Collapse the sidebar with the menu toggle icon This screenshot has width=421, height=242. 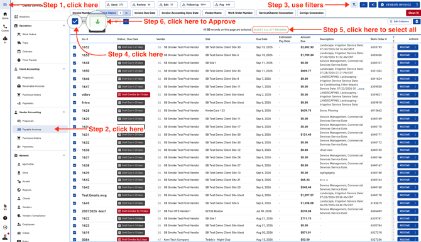click(5, 4)
